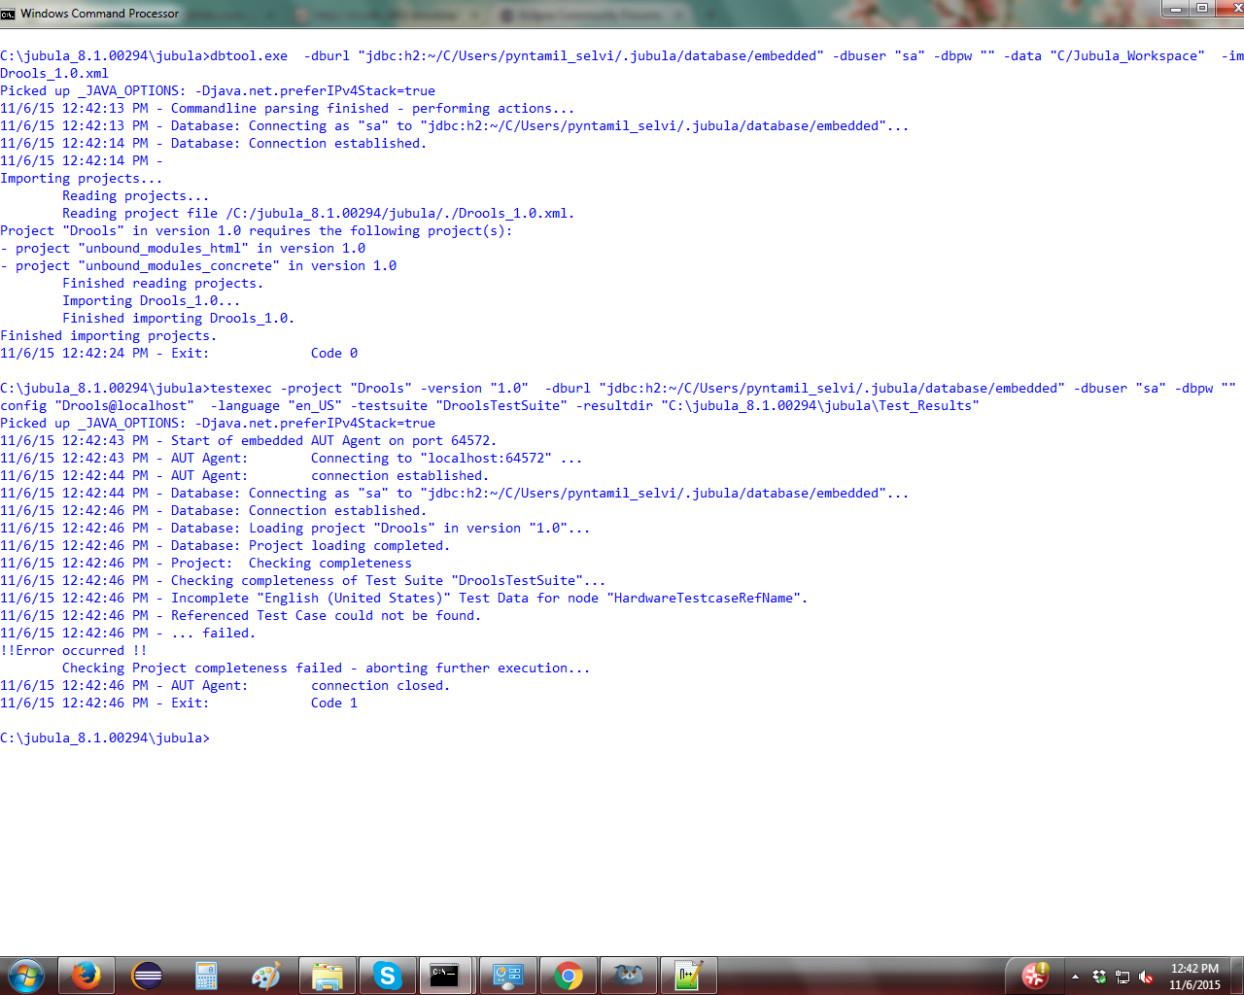Open Paint from the taskbar
Image resolution: width=1244 pixels, height=995 pixels.
266,976
